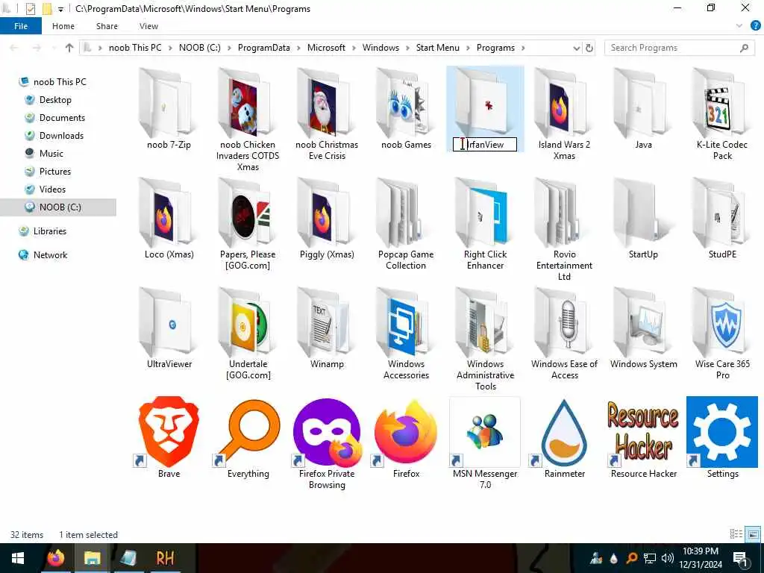Select the Rainmeter shortcut icon
The width and height of the screenshot is (764, 573).
[x=564, y=432]
